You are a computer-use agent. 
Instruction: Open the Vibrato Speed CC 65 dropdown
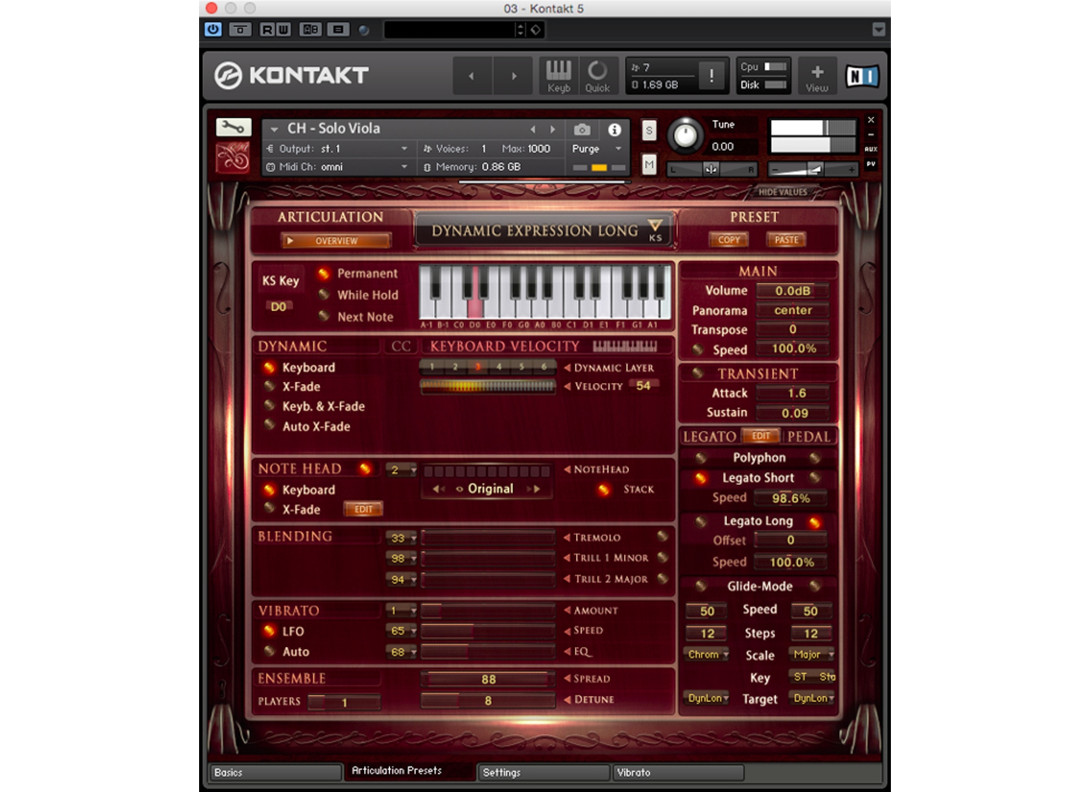(401, 631)
